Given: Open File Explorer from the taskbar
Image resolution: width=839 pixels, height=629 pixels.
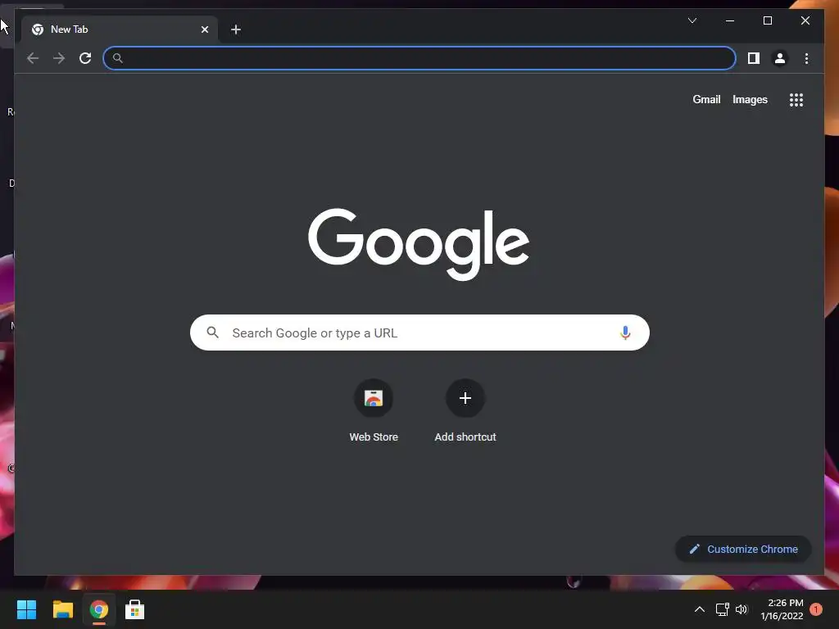Looking at the screenshot, I should pyautogui.click(x=62, y=609).
